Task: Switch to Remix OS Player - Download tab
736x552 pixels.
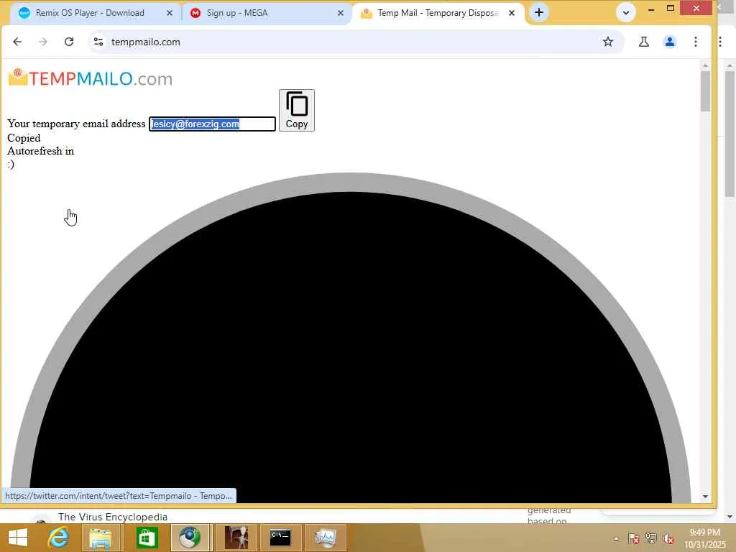Action: [x=90, y=13]
